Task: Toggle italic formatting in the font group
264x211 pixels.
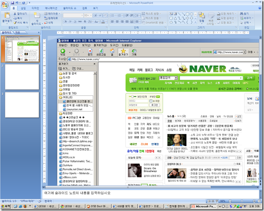Action: 70,22
